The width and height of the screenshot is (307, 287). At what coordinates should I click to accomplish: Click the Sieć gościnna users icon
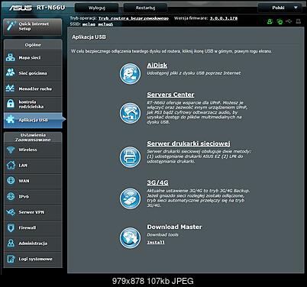pyautogui.click(x=11, y=73)
